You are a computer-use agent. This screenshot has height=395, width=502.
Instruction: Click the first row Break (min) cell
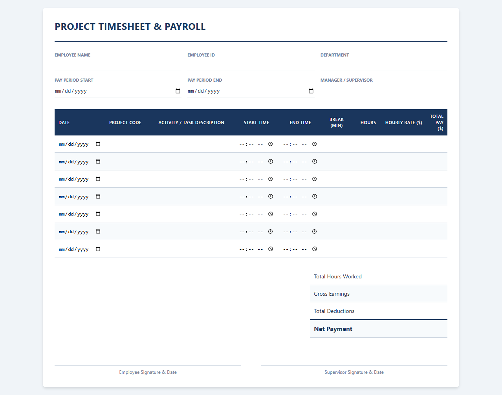[x=337, y=144]
